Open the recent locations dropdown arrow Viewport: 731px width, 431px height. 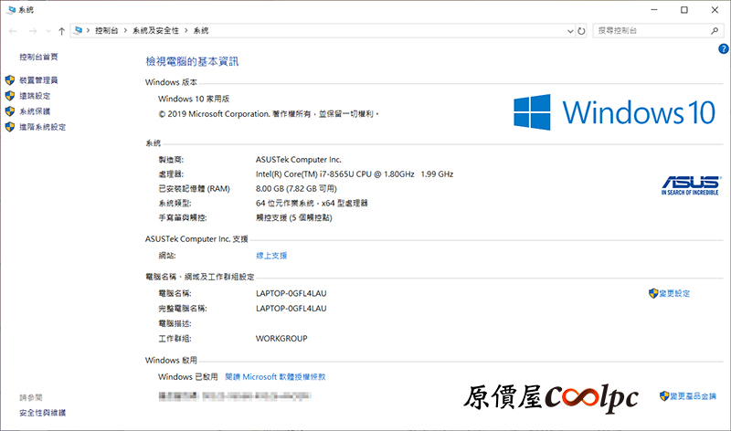coord(48,31)
